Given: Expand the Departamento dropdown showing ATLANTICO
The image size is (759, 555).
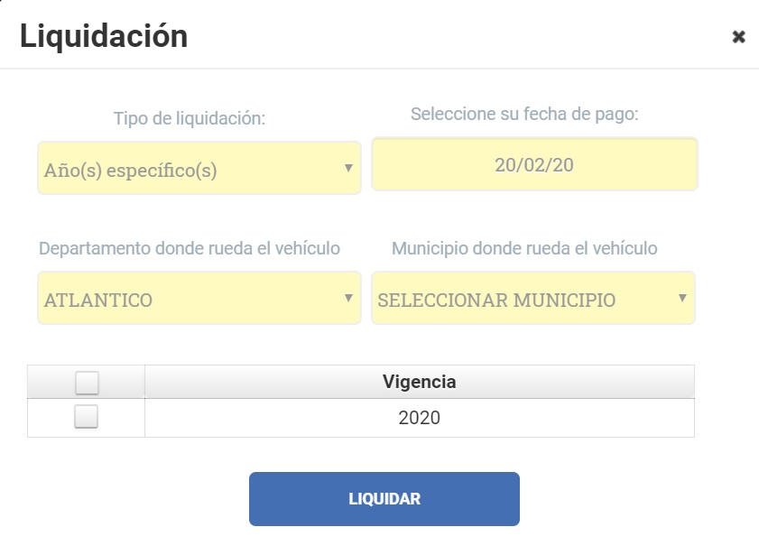Looking at the screenshot, I should [x=199, y=299].
